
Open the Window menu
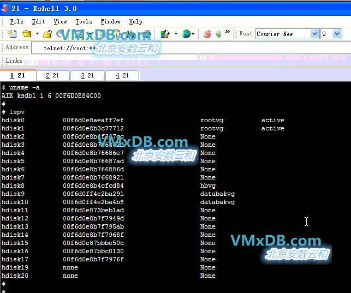(x=110, y=22)
